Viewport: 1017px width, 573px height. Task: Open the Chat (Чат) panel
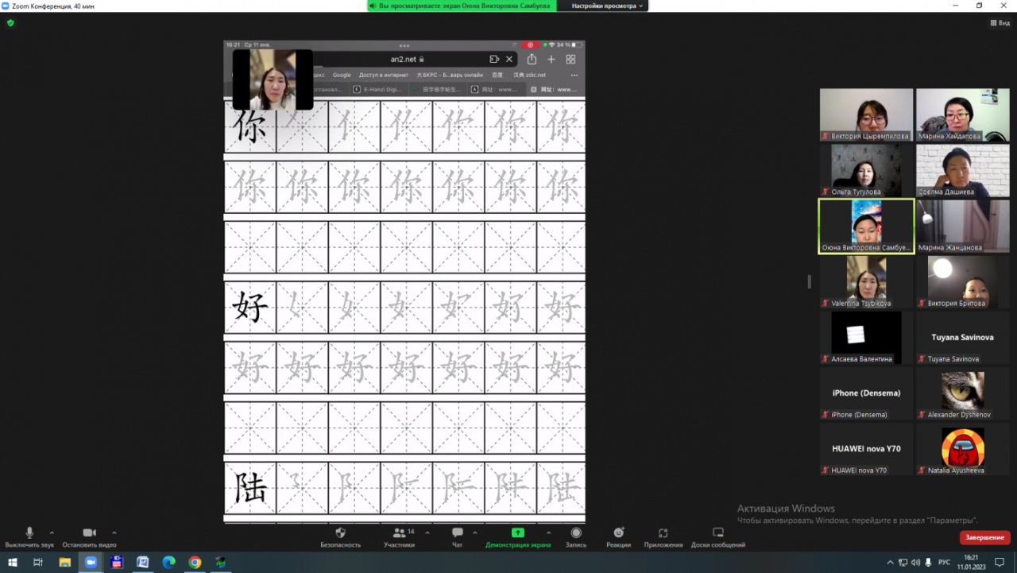457,533
